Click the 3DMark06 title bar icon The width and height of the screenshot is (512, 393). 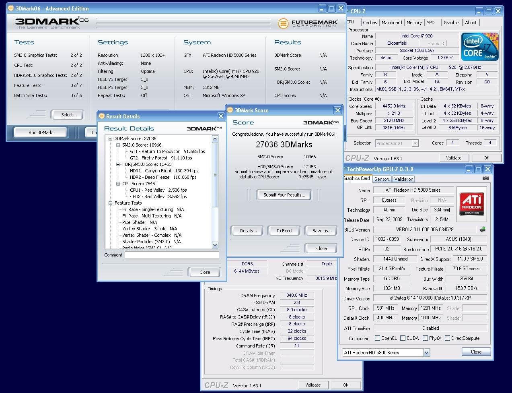tap(11, 8)
